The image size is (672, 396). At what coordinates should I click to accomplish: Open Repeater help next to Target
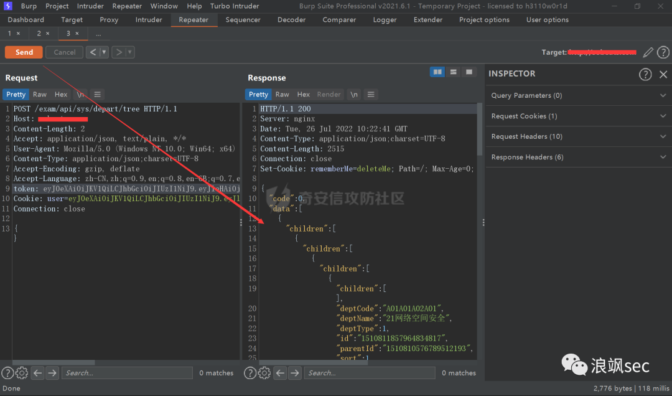(663, 52)
